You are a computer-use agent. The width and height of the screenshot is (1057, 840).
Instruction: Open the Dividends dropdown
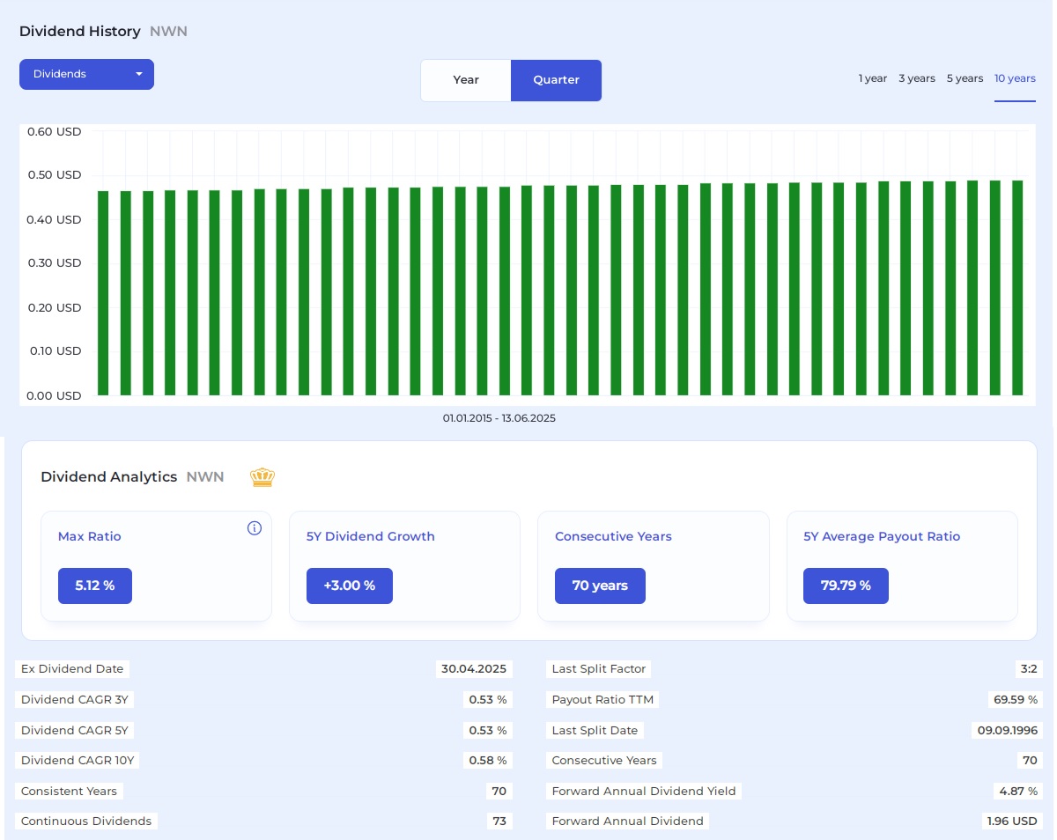[x=86, y=74]
